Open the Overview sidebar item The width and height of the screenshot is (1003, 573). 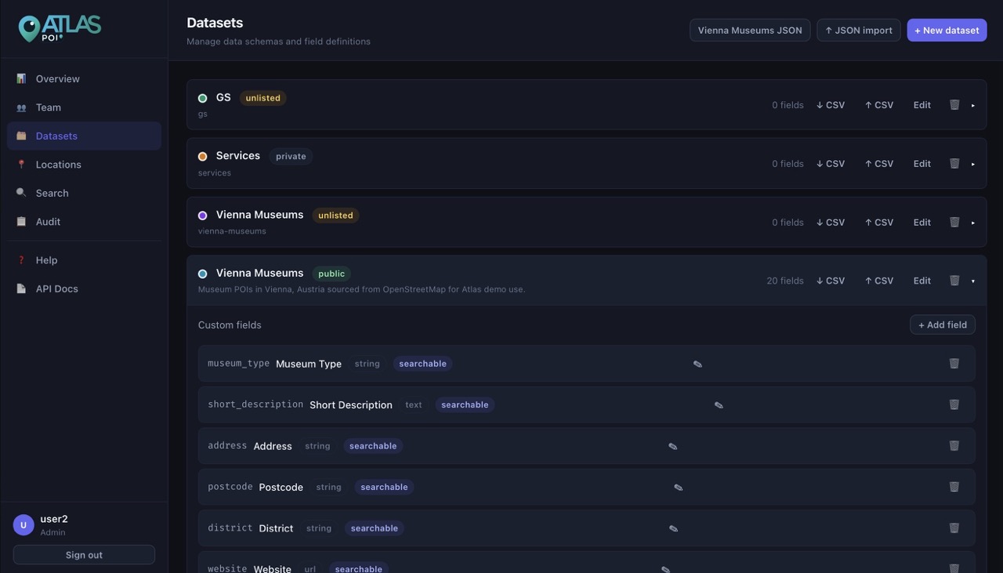tap(84, 78)
